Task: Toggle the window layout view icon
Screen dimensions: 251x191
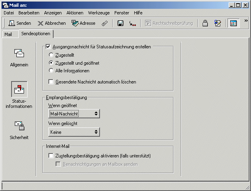Action: (233, 23)
